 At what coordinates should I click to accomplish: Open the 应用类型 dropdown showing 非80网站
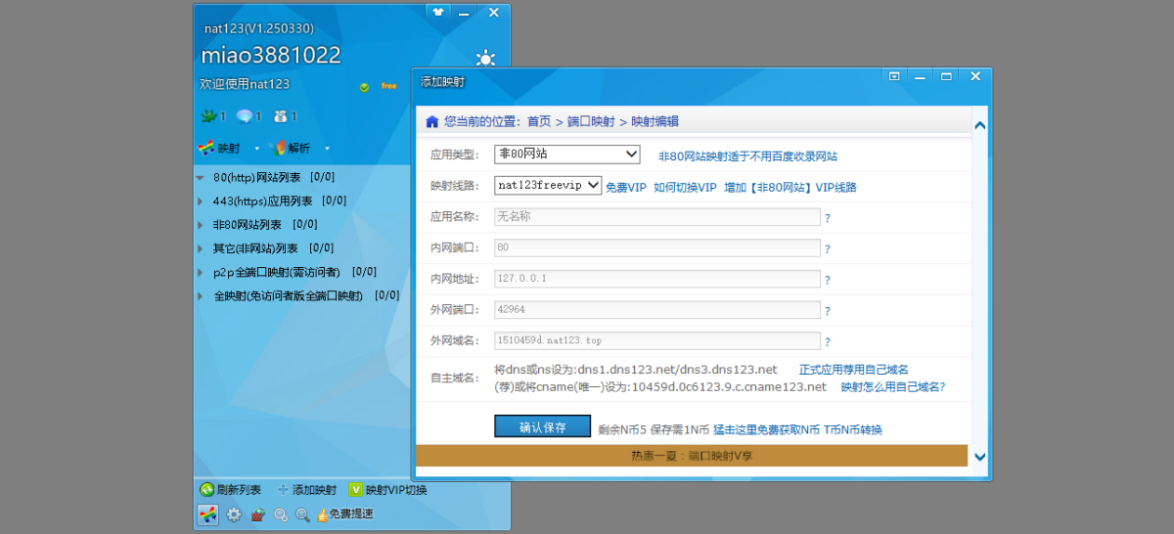pos(566,155)
